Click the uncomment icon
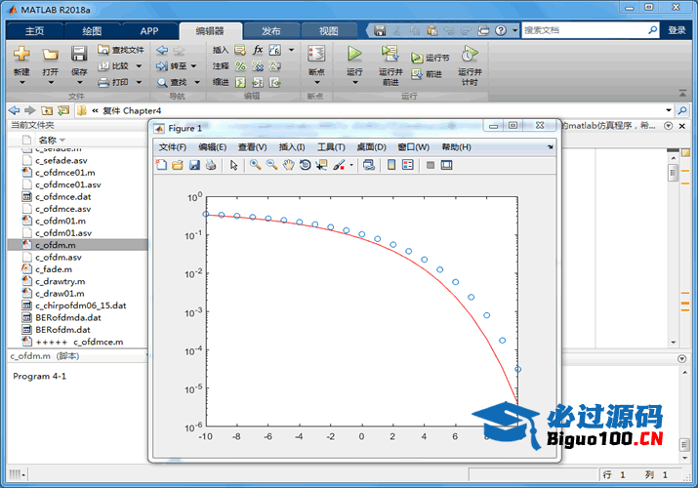The height and width of the screenshot is (488, 698). click(x=258, y=66)
